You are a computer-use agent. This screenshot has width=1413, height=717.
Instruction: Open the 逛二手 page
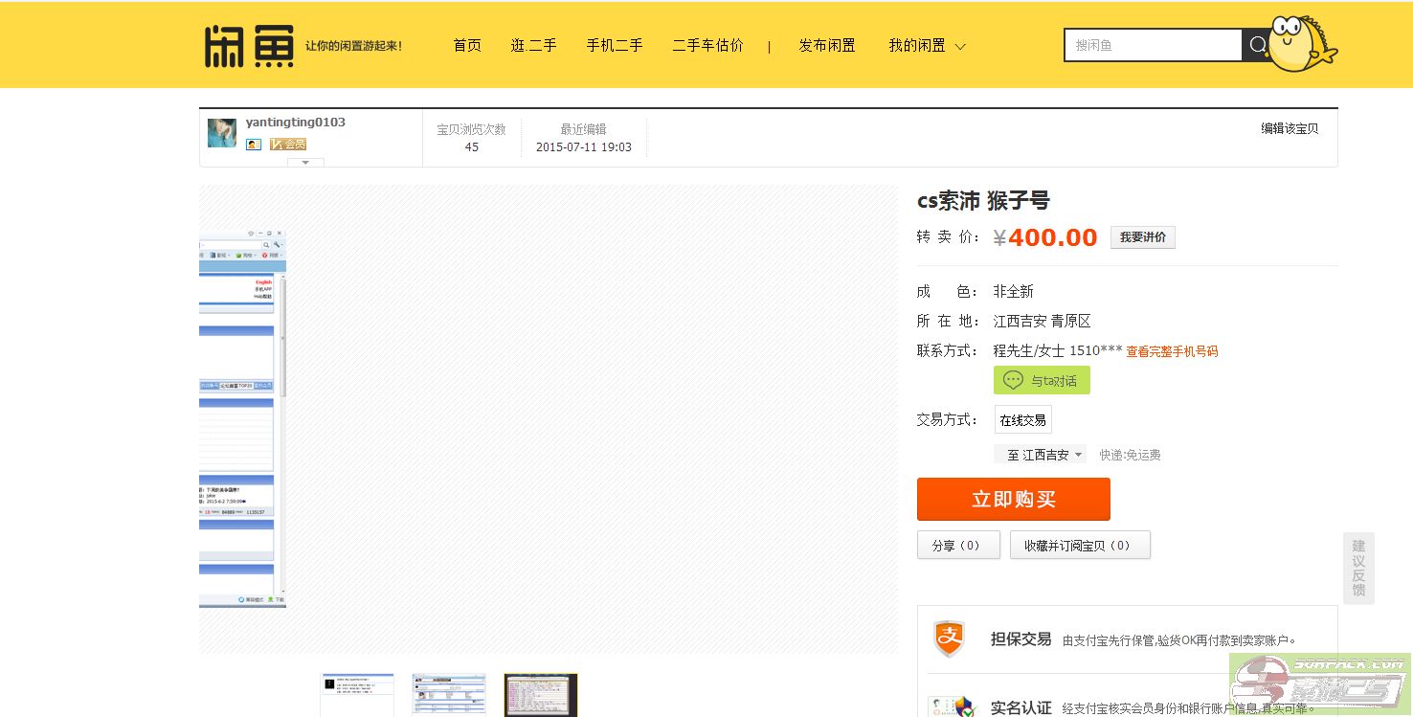point(533,45)
